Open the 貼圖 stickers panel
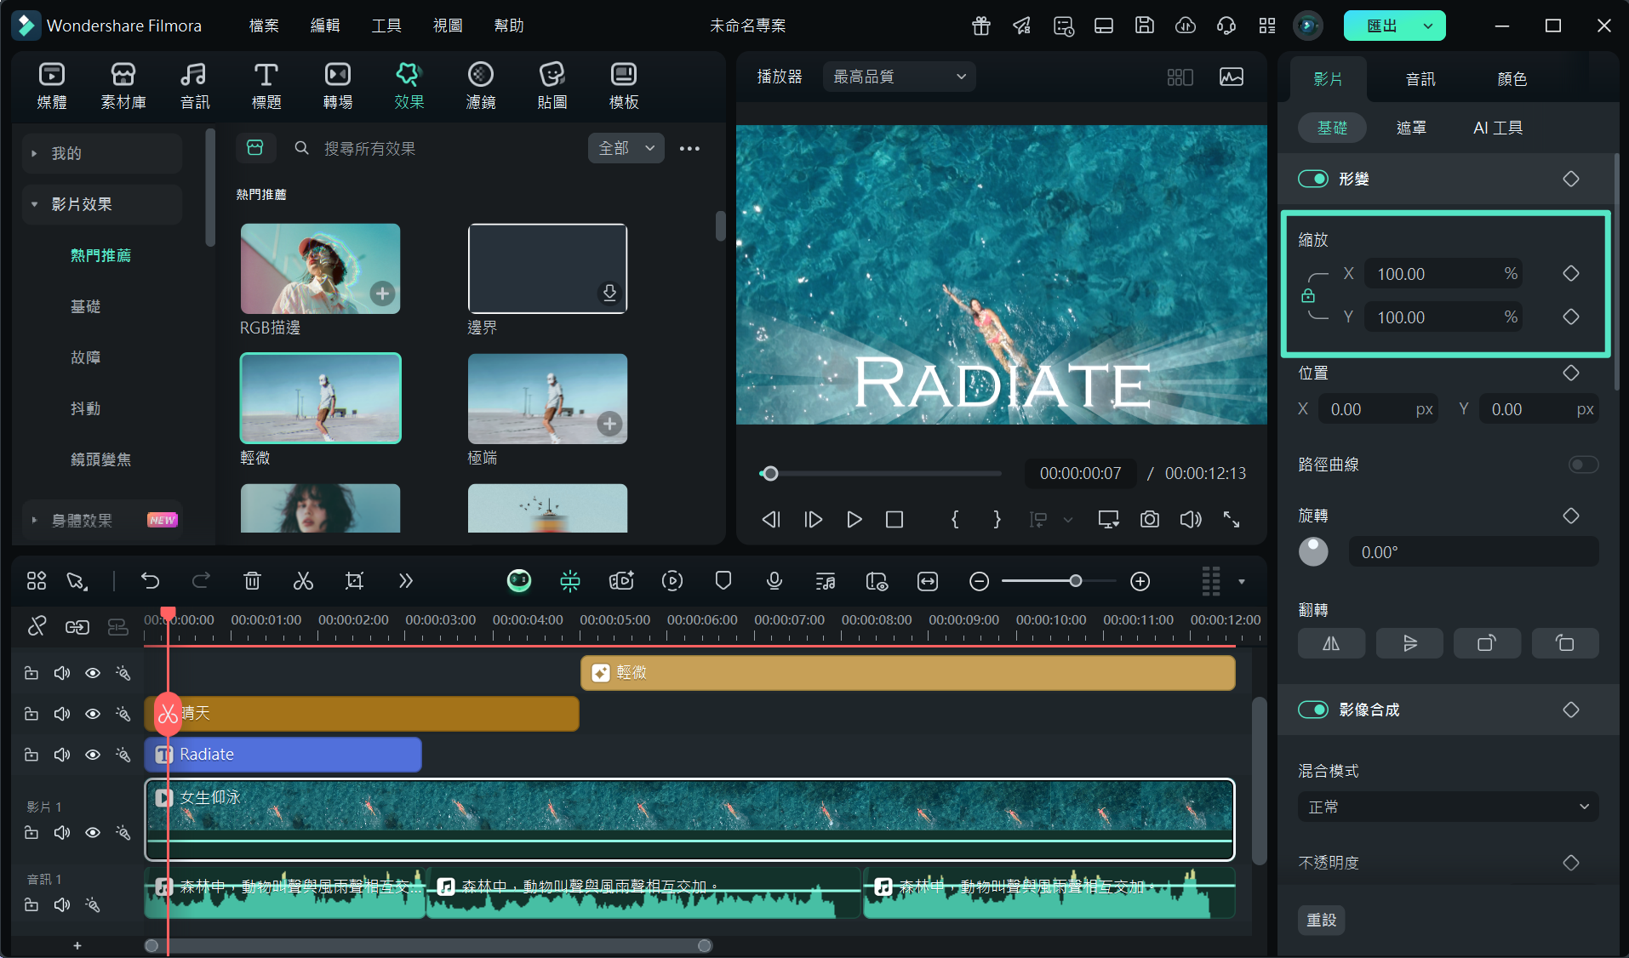Screen dimensions: 1629x958 [552, 86]
